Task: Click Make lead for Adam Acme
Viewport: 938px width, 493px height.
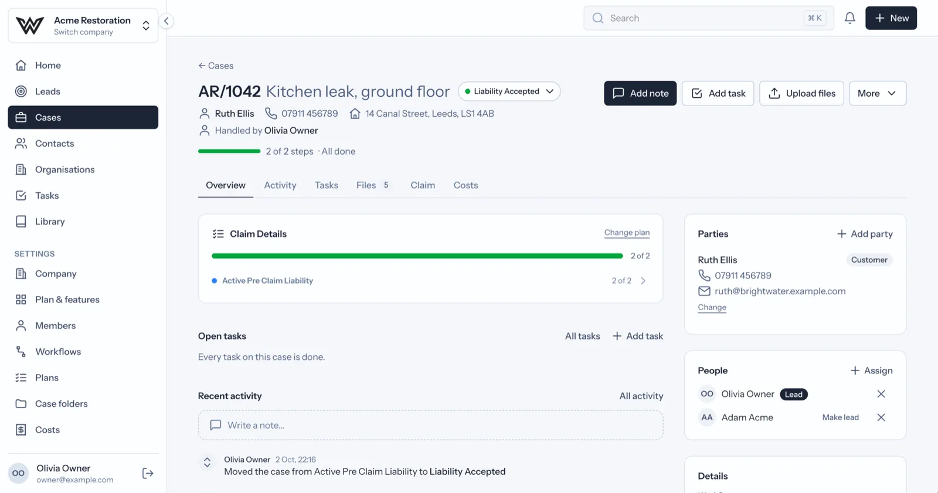Action: [x=840, y=417]
